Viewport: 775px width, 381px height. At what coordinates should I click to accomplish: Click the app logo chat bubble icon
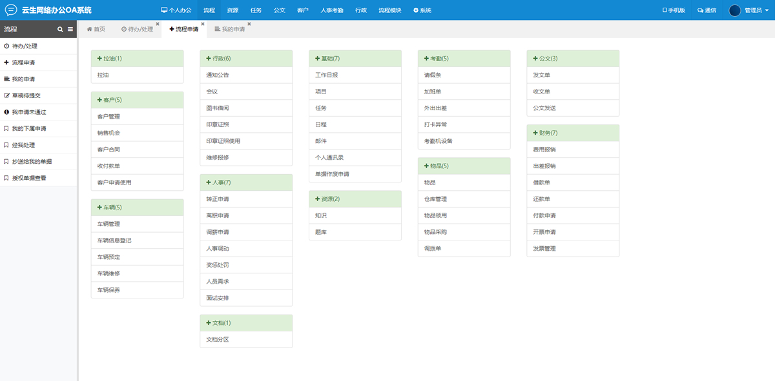click(11, 10)
